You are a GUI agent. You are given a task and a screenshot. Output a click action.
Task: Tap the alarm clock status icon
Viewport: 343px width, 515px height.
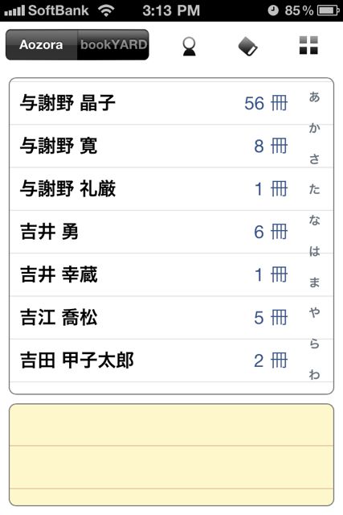(x=273, y=10)
